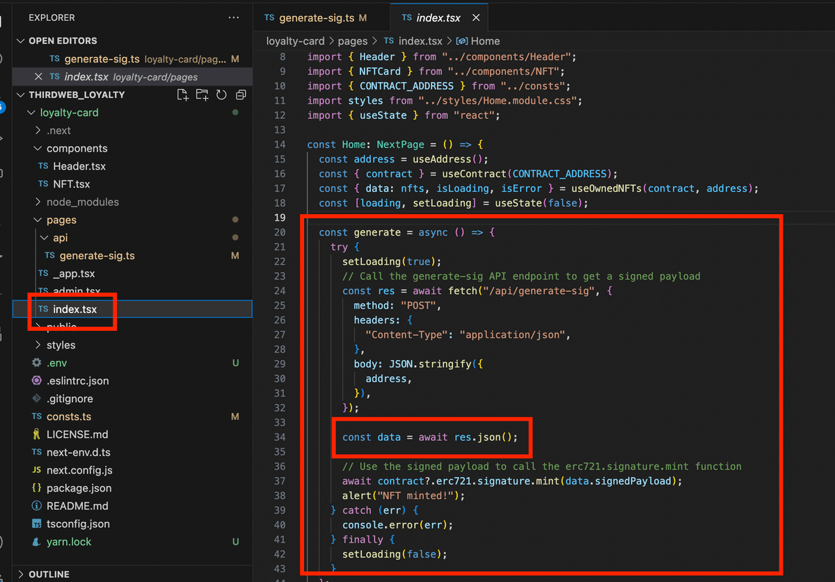Close index.tsx from the Open Editors list
The image size is (835, 582).
click(x=38, y=76)
